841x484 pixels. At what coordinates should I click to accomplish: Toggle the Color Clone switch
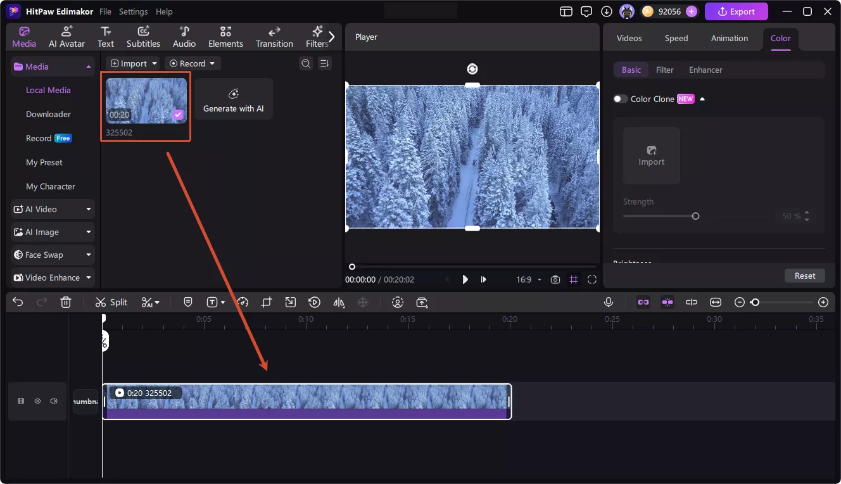pyautogui.click(x=621, y=99)
